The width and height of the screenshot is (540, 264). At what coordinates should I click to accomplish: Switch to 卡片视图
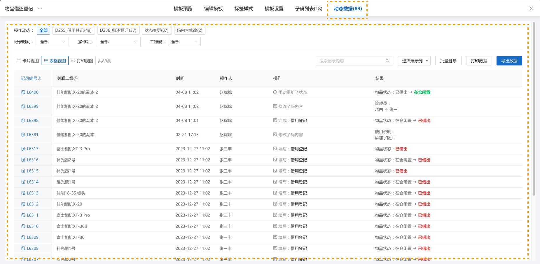28,61
